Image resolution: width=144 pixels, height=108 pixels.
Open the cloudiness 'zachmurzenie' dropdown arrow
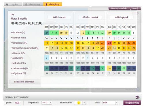[x=84, y=103]
